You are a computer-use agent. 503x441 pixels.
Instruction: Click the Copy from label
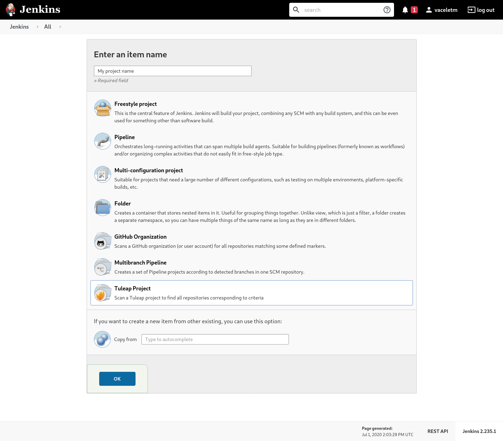coord(125,339)
